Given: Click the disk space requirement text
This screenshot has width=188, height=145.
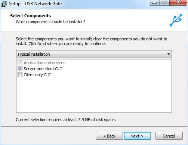Looking at the screenshot, I should click(66, 120).
